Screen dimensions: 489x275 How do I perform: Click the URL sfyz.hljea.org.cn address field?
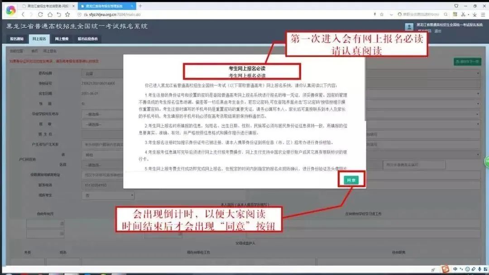tap(115, 14)
